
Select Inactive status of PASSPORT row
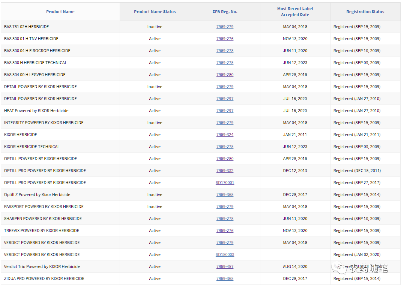click(155, 207)
